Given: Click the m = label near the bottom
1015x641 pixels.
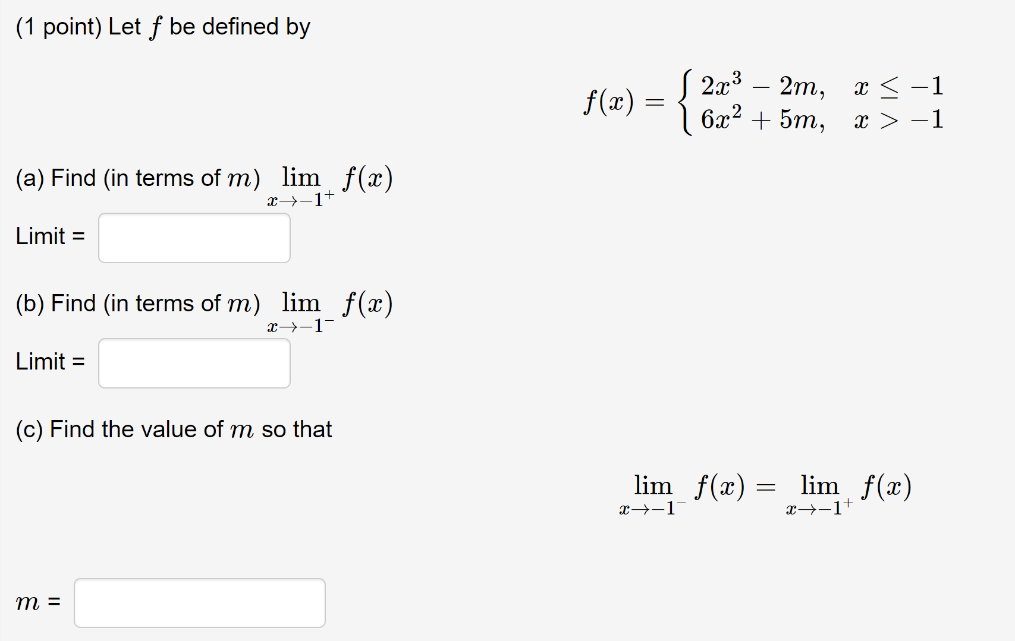Looking at the screenshot, I should click(x=38, y=602).
